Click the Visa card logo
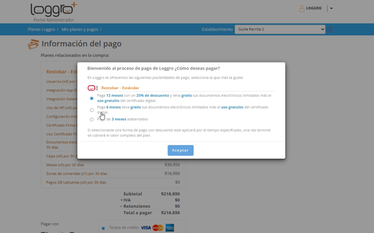The height and width of the screenshot is (233, 374). pos(146,228)
